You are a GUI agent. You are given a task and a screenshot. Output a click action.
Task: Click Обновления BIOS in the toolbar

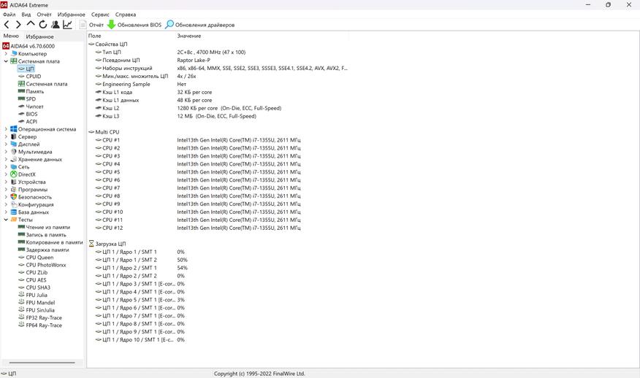(x=134, y=25)
